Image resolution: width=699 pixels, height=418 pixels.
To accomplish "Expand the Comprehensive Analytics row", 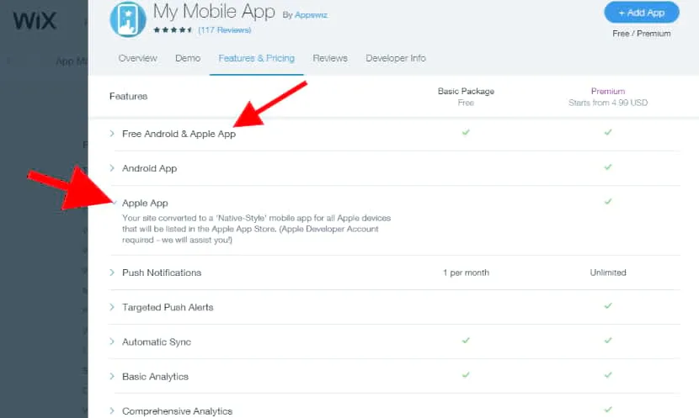I will [x=112, y=411].
